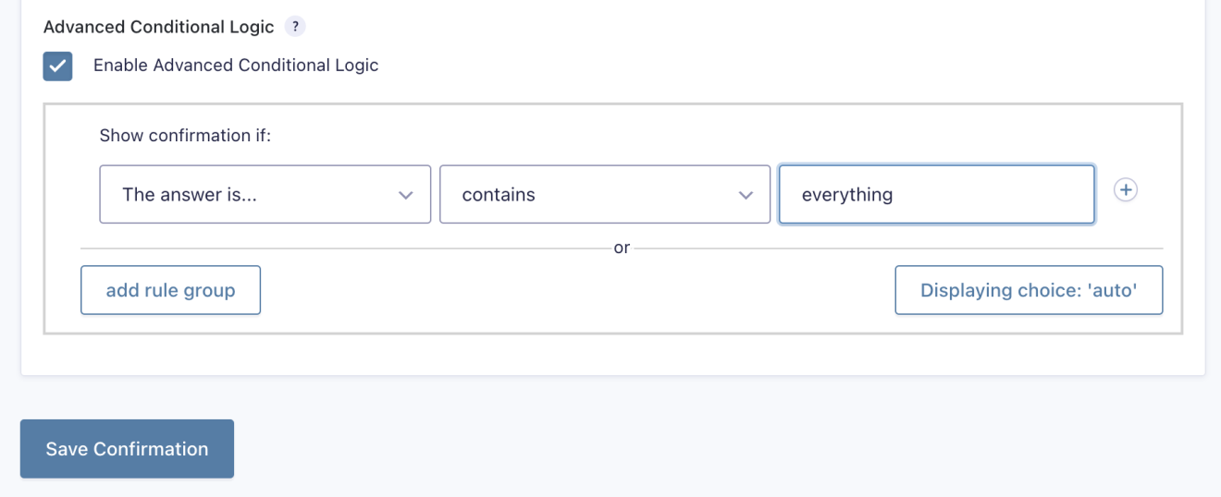Click chevron arrow on 'The answer is...' field
1221x497 pixels.
point(405,195)
